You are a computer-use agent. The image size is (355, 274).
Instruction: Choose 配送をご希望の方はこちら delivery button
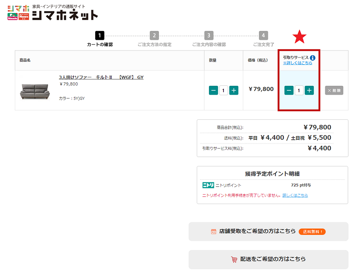click(x=268, y=259)
